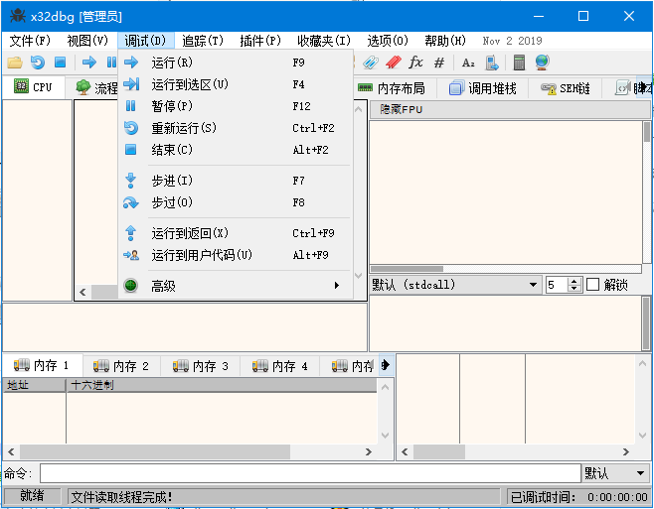Click the argument count field showing 5
654x509 pixels.
[557, 285]
